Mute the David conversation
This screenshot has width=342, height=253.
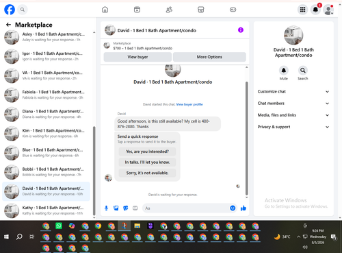284,71
